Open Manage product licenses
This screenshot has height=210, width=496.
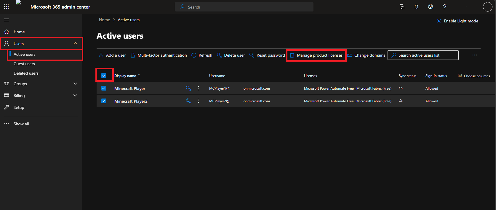pos(316,55)
